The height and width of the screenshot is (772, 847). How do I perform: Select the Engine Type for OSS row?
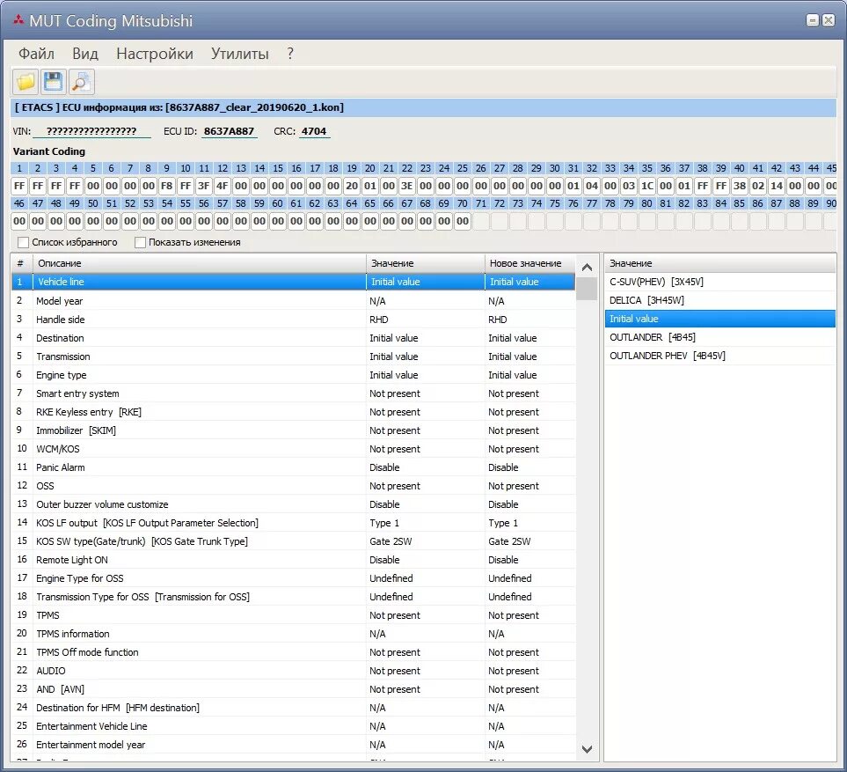pyautogui.click(x=293, y=578)
